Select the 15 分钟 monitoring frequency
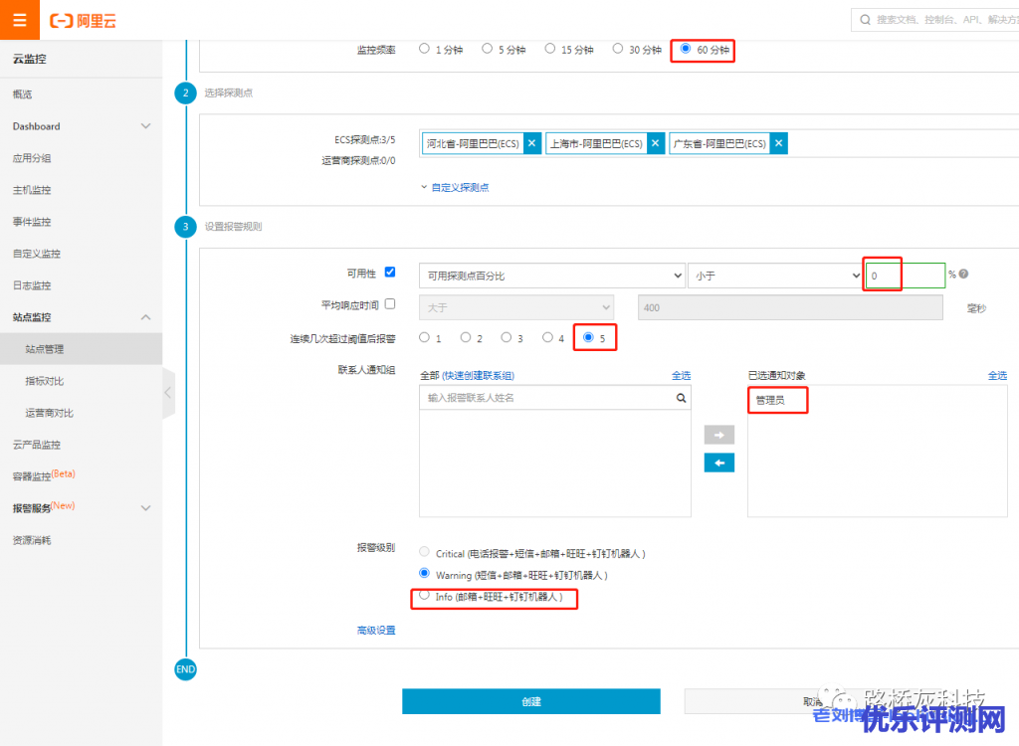 coord(550,48)
